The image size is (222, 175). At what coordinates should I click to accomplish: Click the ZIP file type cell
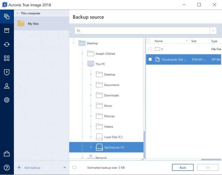(x=216, y=59)
